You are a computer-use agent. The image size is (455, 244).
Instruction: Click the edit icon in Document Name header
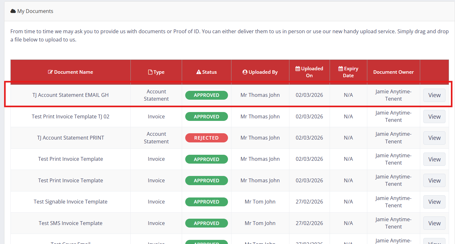[50, 72]
